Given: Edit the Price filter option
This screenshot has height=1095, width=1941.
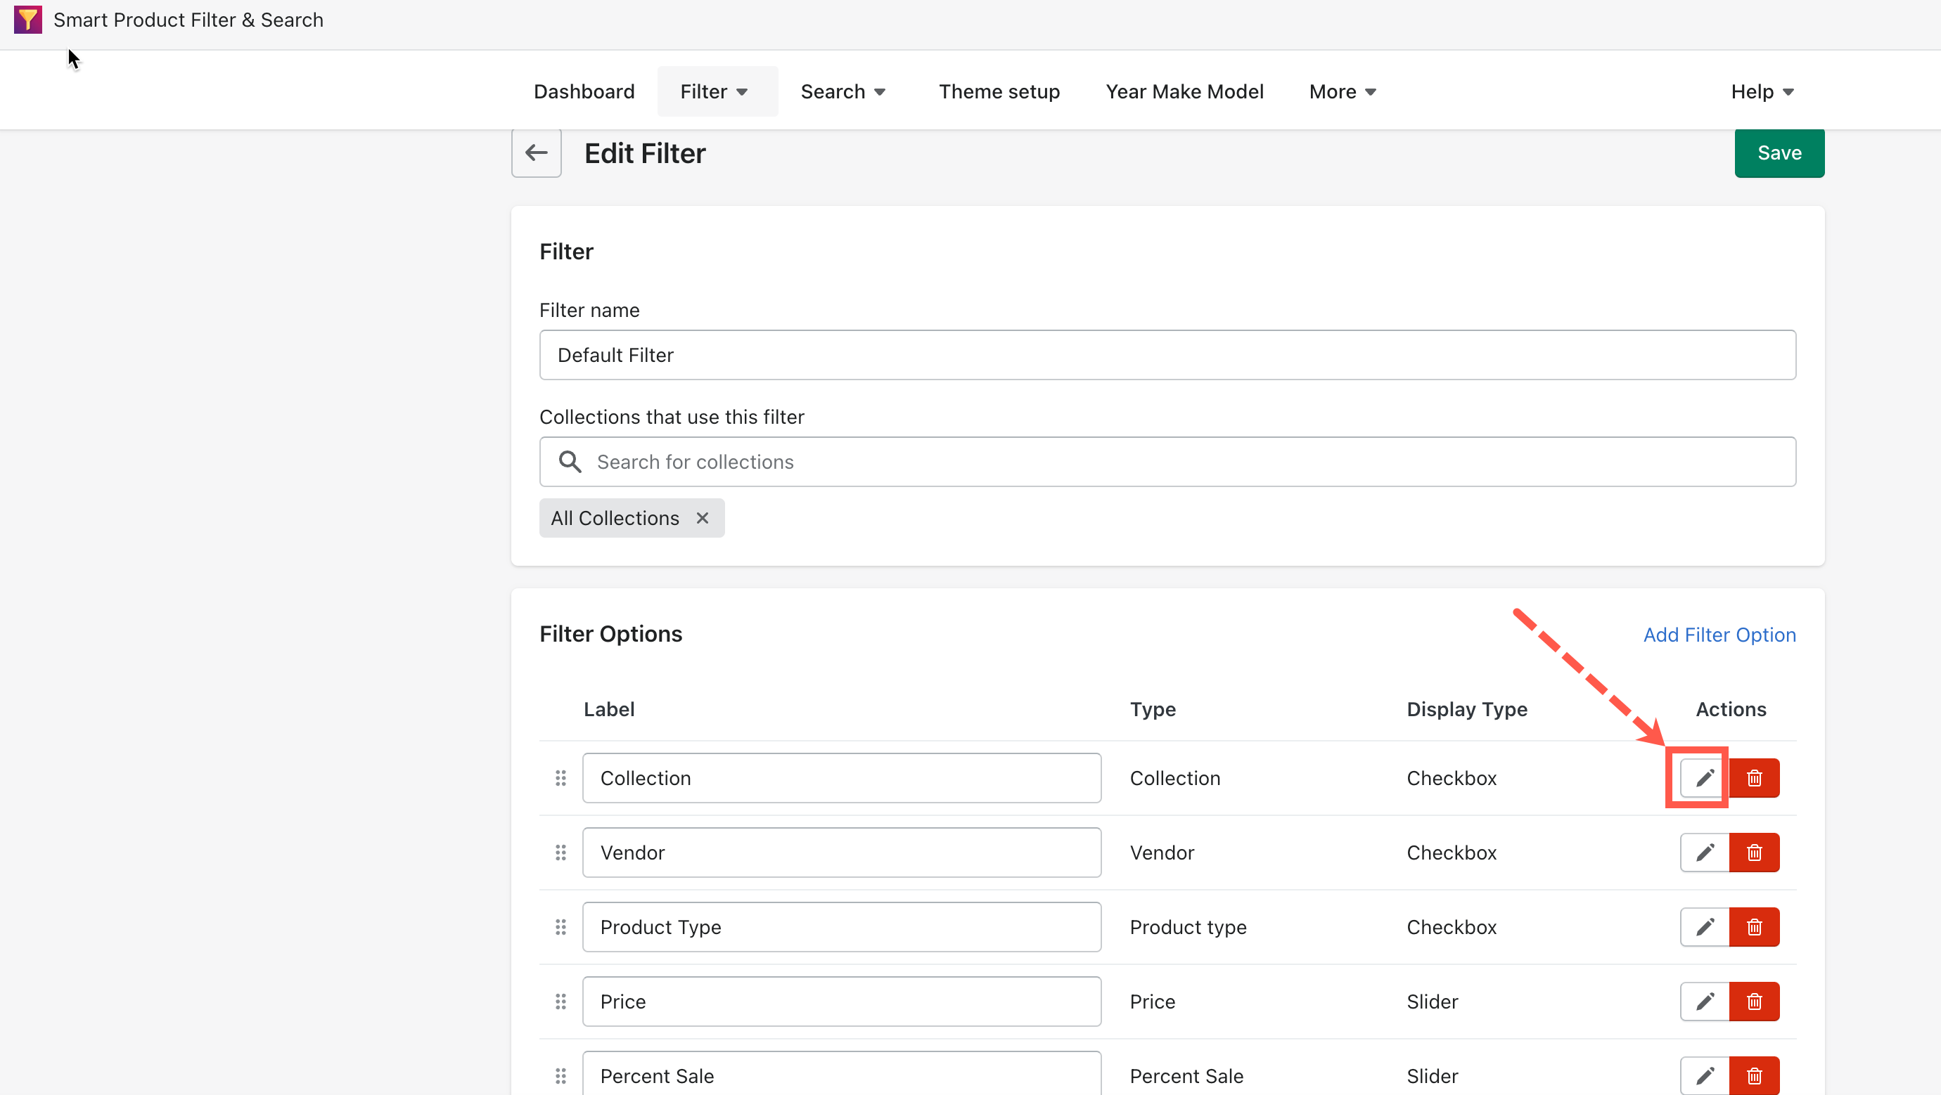Looking at the screenshot, I should (x=1703, y=1001).
